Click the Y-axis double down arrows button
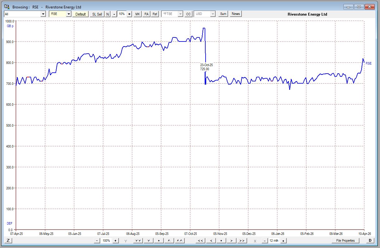This screenshot has height=248, width=380. (138, 241)
